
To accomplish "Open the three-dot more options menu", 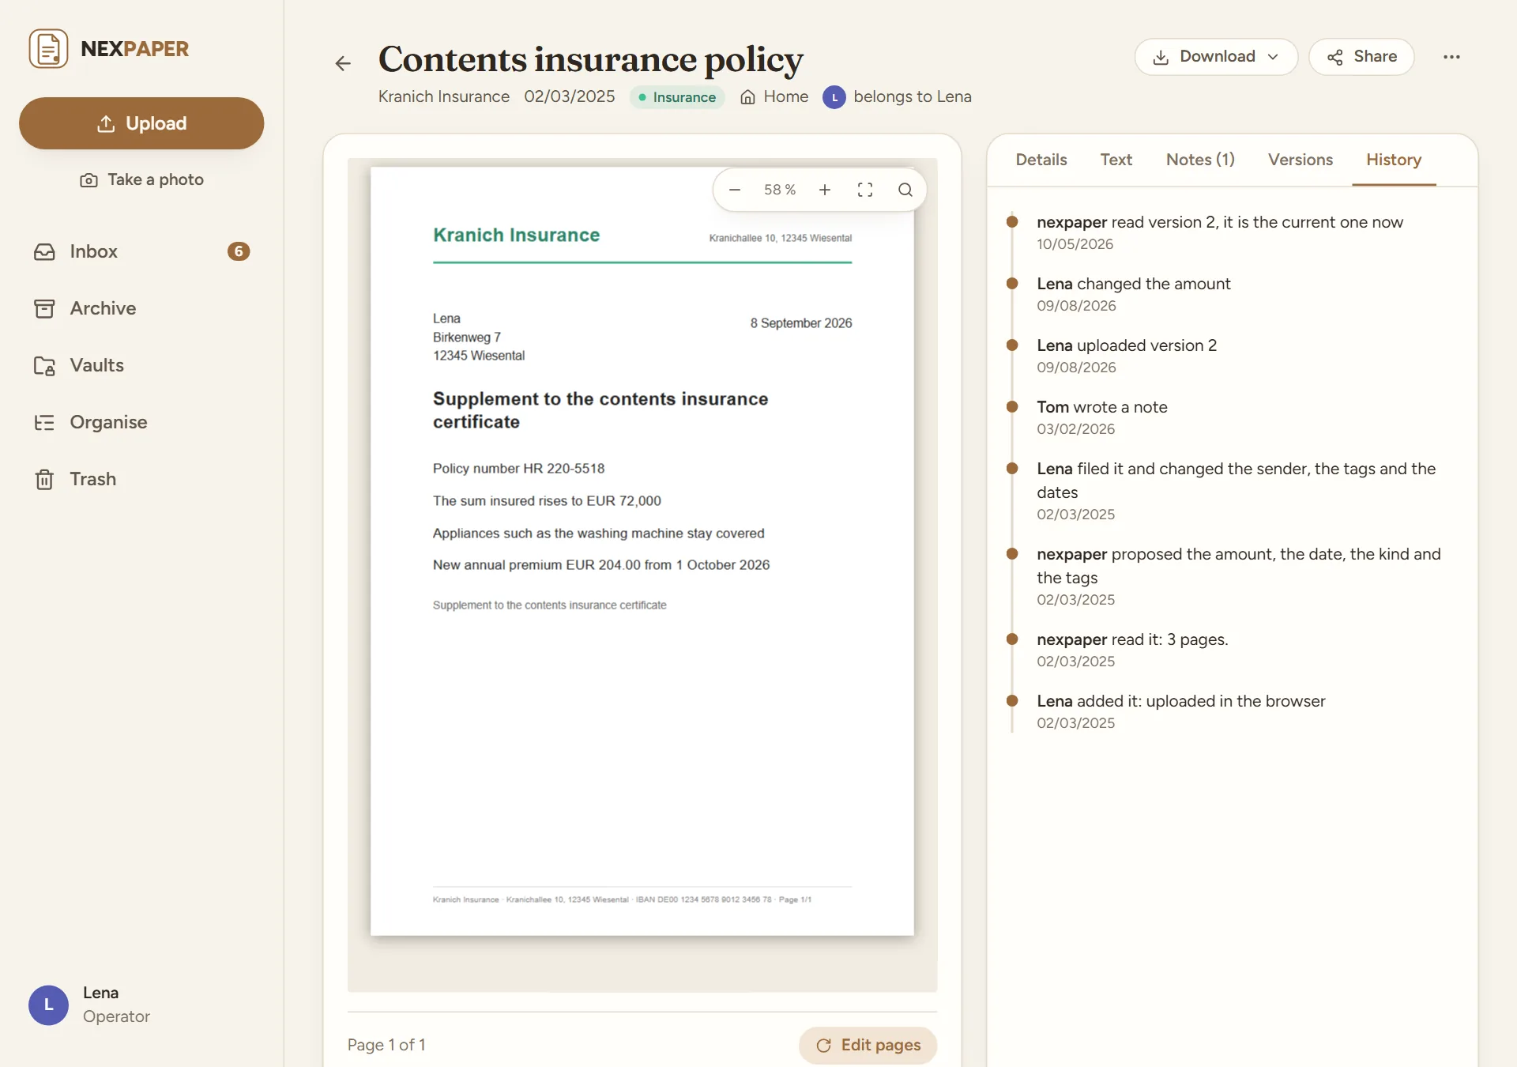I will pos(1451,57).
